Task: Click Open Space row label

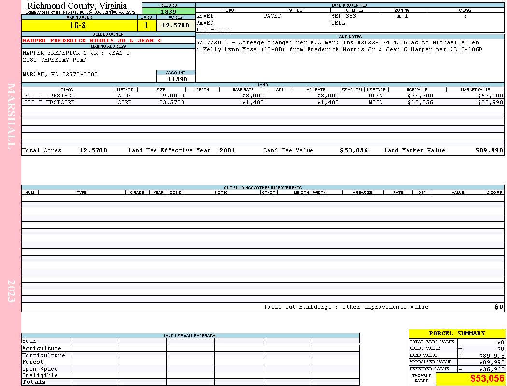Action: (40, 369)
